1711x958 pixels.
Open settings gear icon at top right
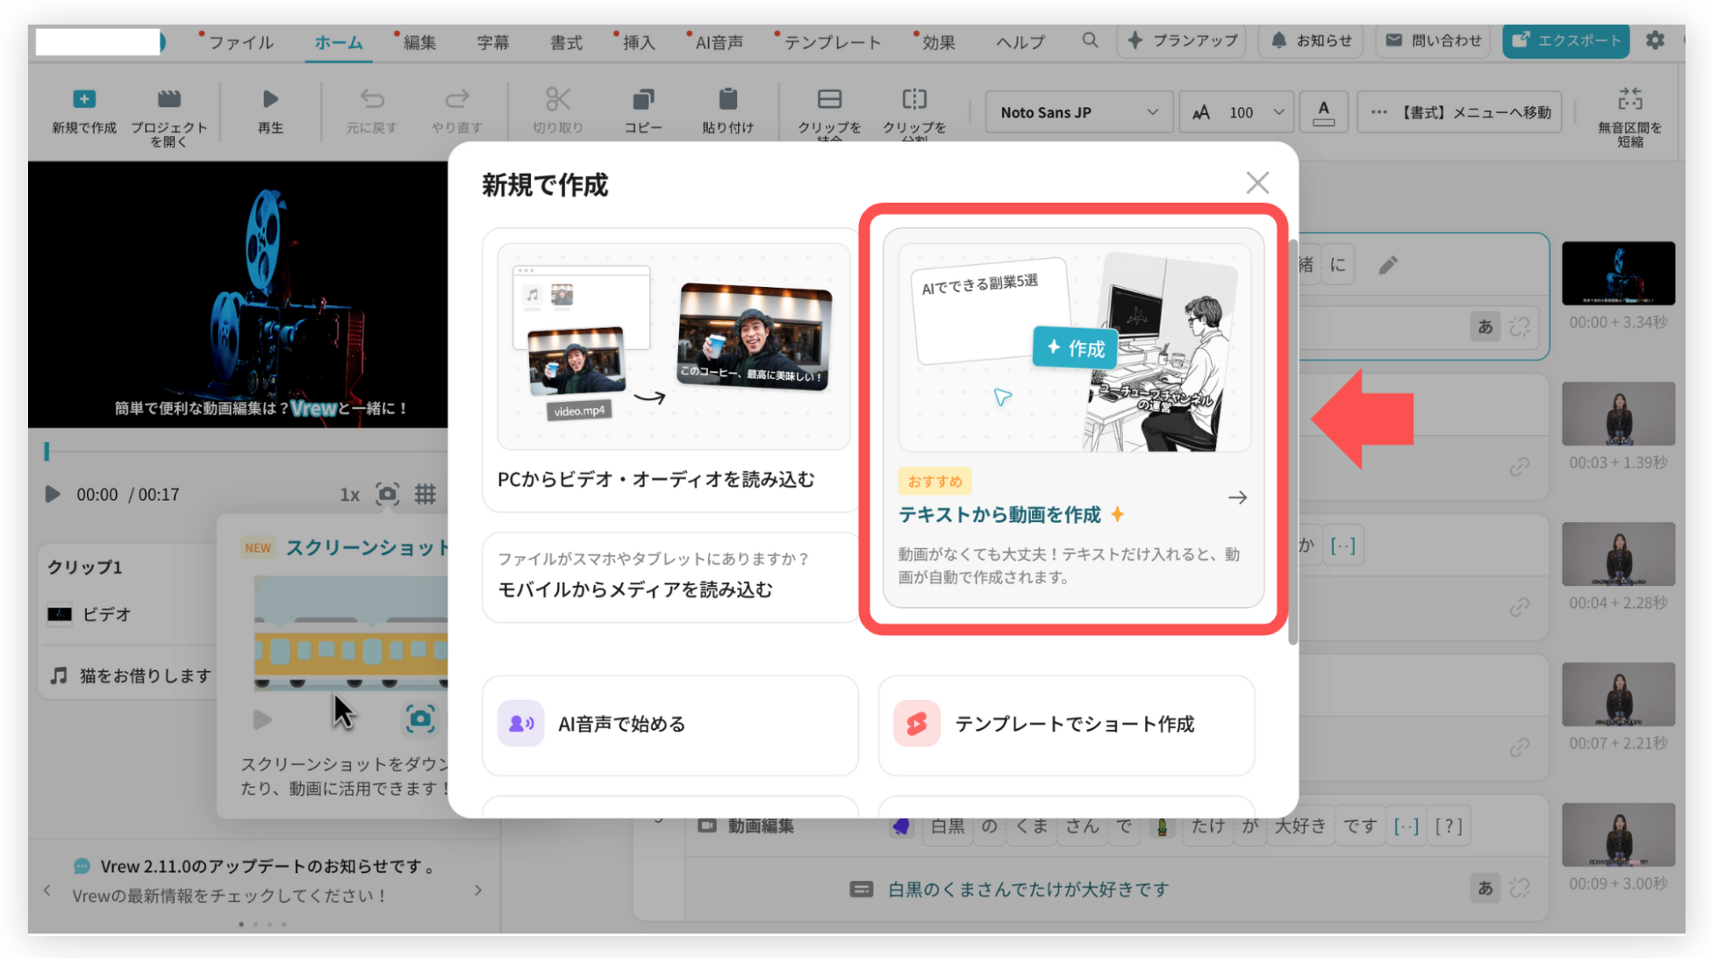point(1655,40)
